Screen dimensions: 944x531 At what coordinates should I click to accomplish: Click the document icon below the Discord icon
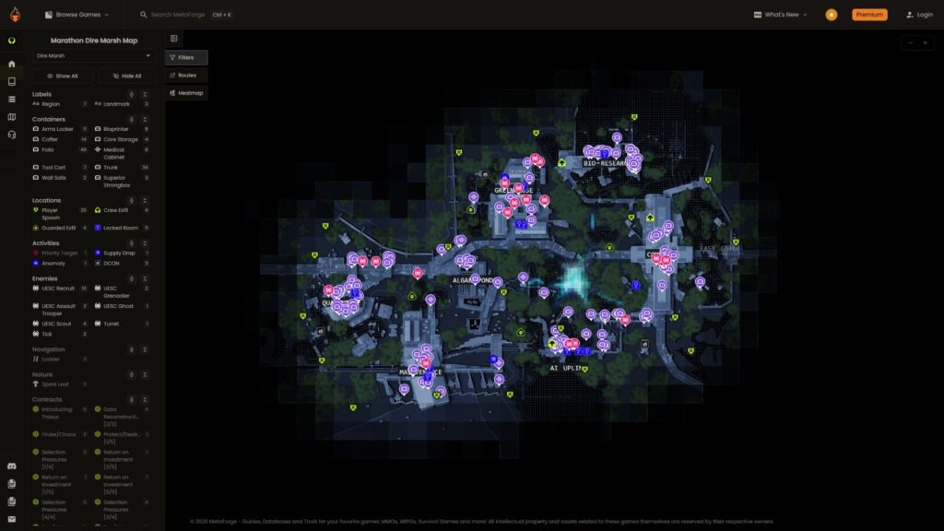point(11,483)
